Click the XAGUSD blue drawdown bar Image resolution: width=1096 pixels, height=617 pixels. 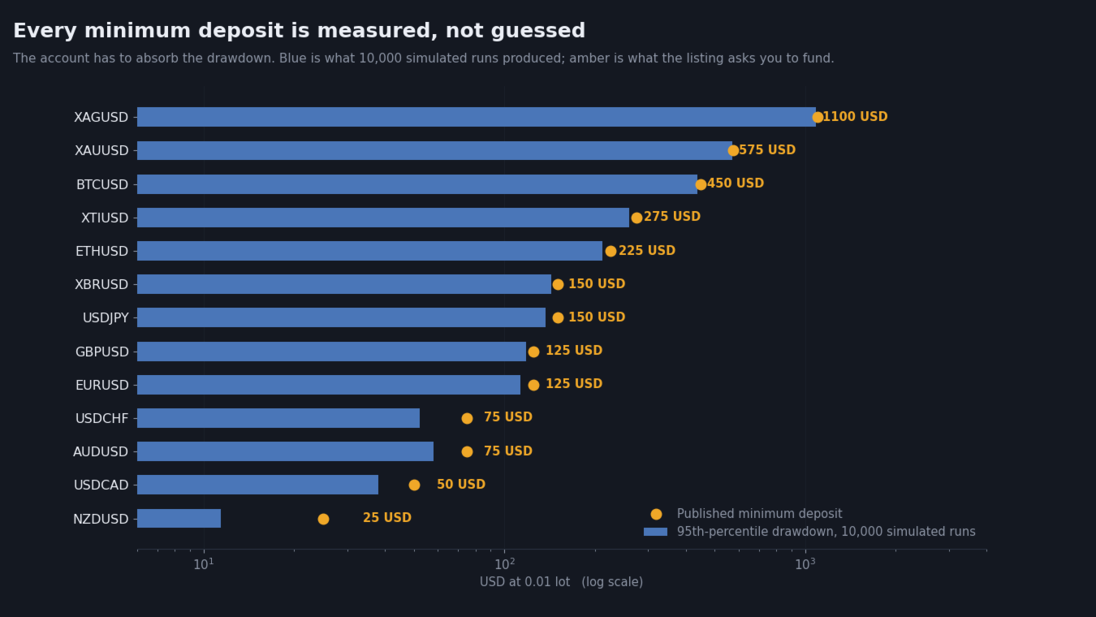pyautogui.click(x=476, y=117)
